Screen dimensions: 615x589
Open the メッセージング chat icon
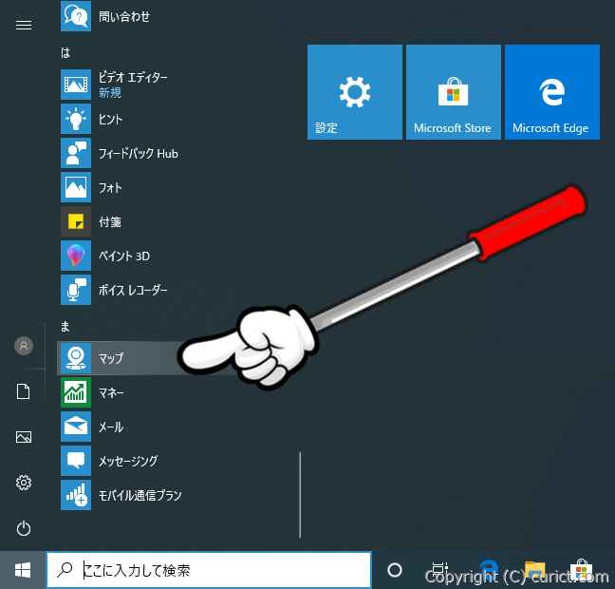pyautogui.click(x=76, y=461)
